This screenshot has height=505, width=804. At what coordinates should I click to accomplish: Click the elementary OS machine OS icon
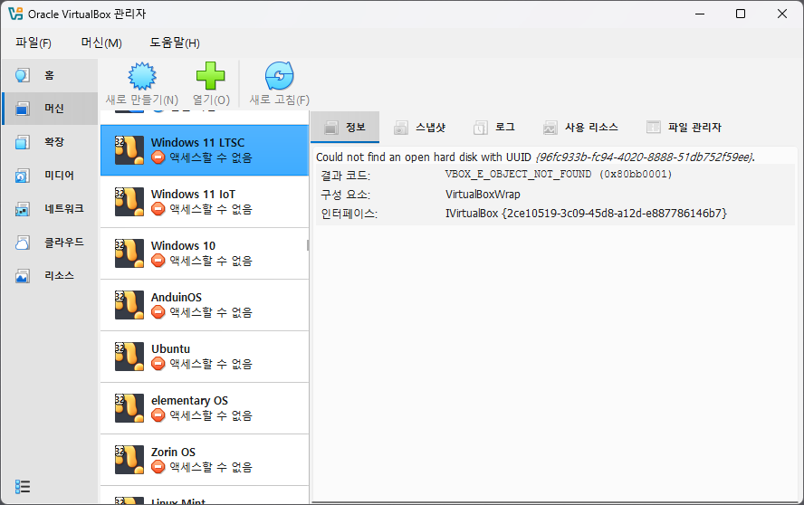pos(129,408)
